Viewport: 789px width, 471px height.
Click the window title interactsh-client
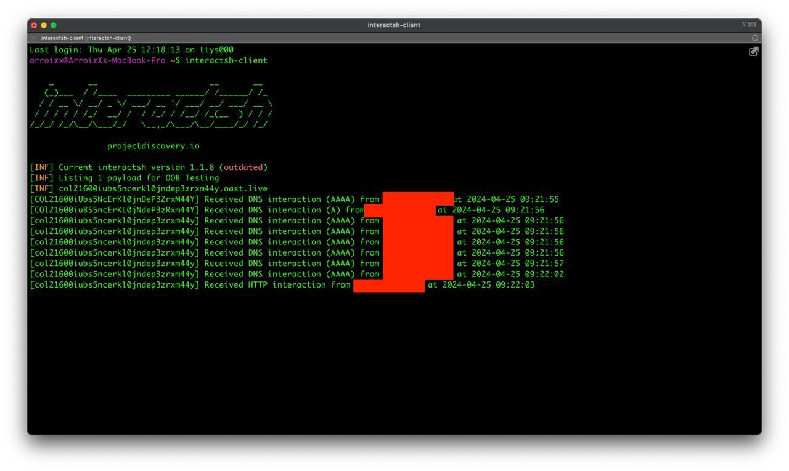point(394,25)
